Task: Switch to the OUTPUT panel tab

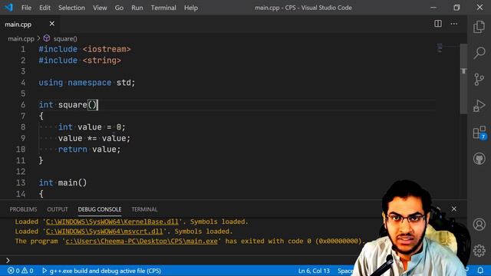Action: (x=58, y=209)
